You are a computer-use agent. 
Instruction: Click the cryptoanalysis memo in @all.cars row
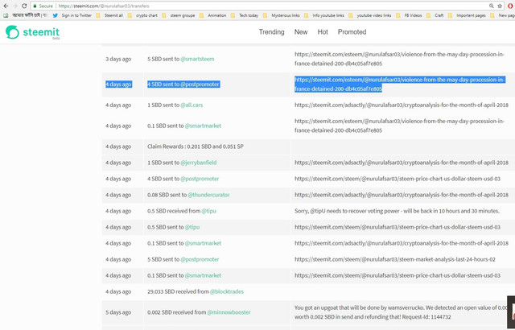pos(402,105)
